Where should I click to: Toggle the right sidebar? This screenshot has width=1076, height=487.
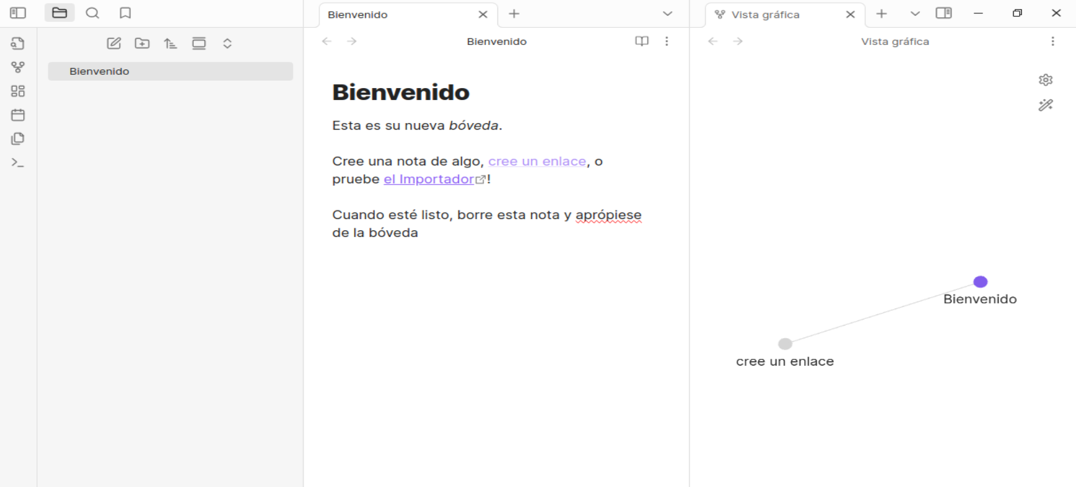(x=944, y=13)
